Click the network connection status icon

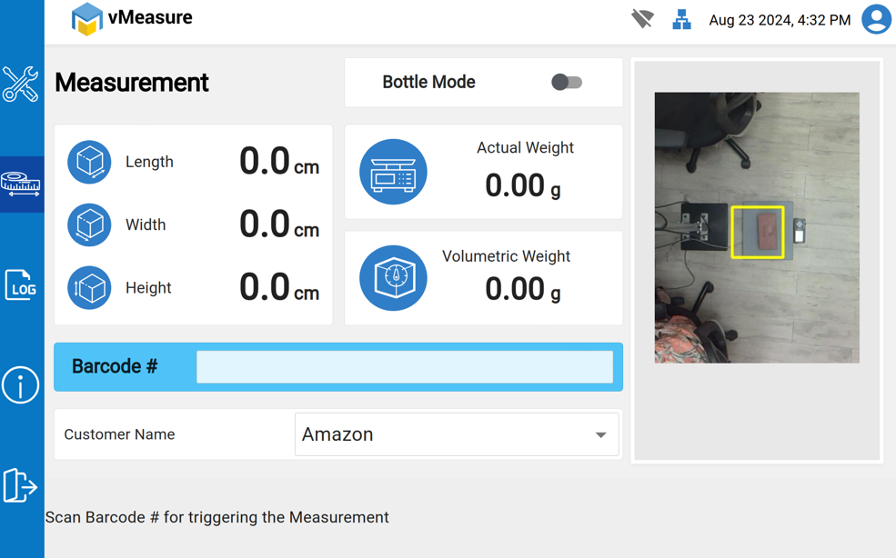click(x=681, y=19)
